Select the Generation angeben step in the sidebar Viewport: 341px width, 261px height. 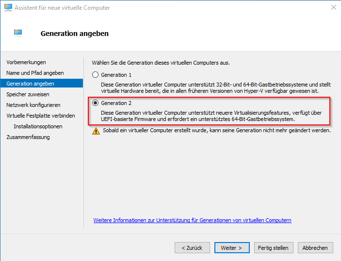click(x=30, y=84)
